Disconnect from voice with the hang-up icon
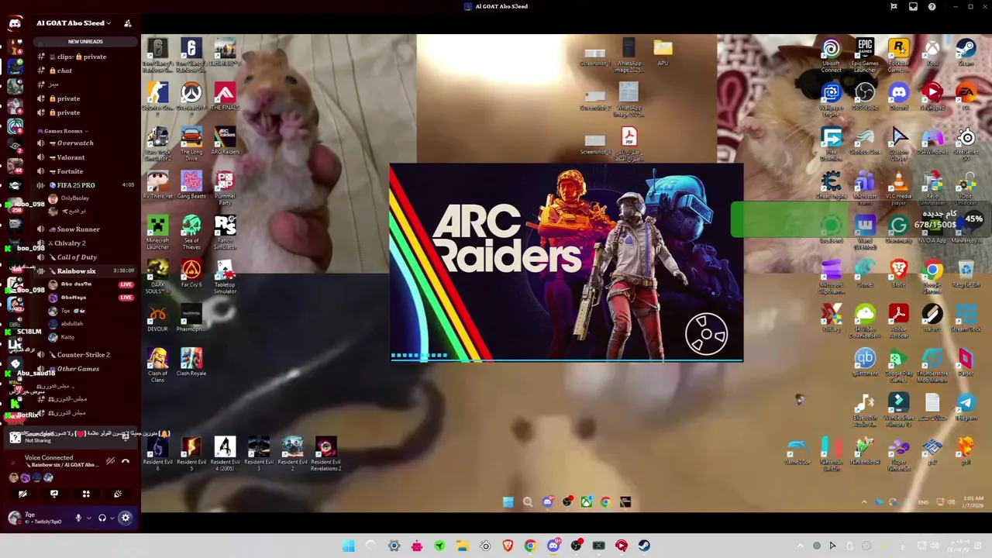 pos(126,461)
